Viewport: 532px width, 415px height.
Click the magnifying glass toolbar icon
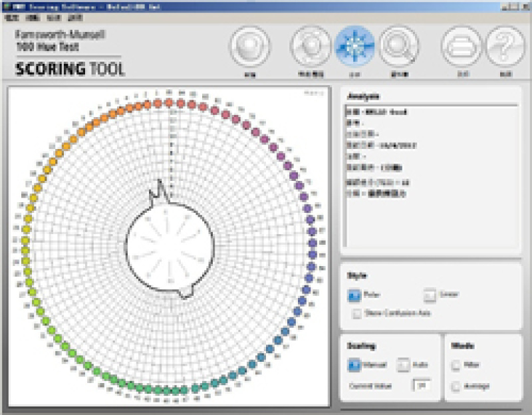tap(400, 46)
